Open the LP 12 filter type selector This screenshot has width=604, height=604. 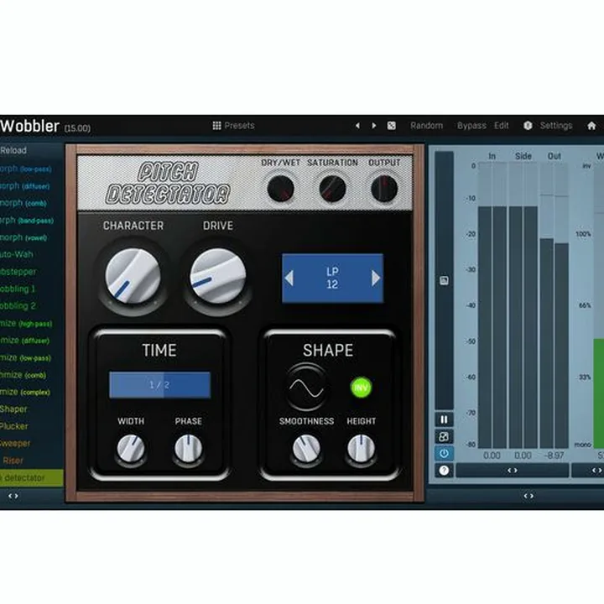[332, 279]
